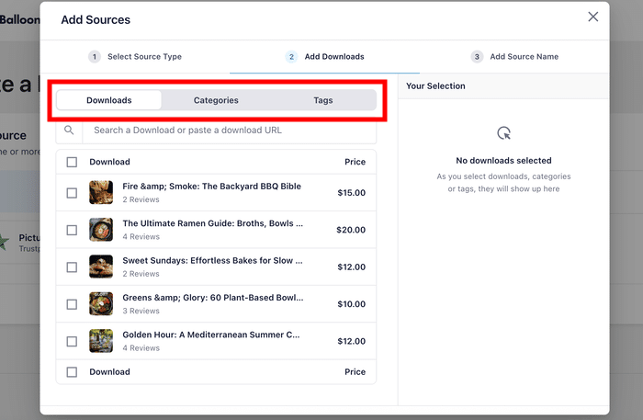Click the $10.00 price

coord(352,304)
